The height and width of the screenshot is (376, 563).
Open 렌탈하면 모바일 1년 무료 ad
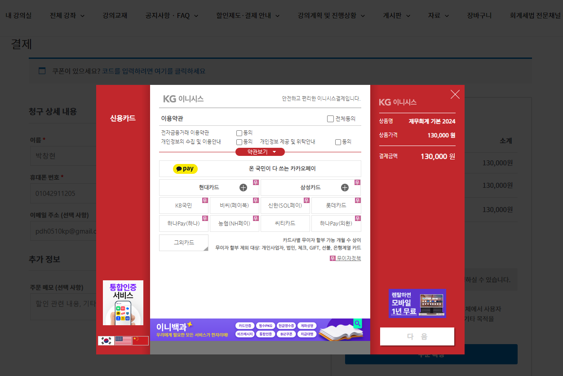(x=417, y=303)
